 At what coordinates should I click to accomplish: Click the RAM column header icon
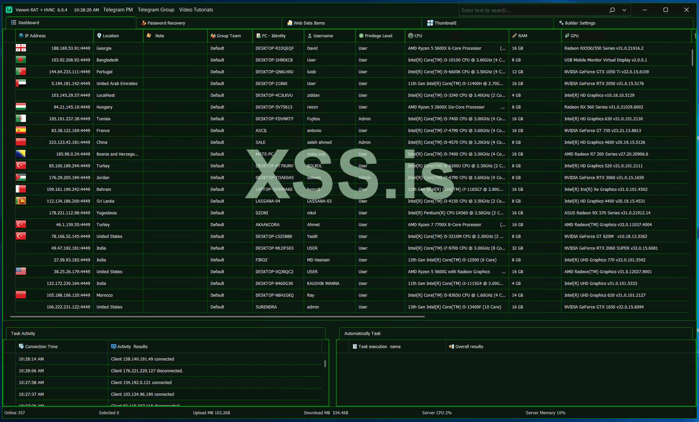(514, 36)
